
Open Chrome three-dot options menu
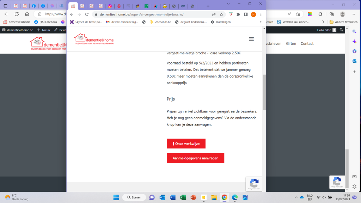pyautogui.click(x=261, y=14)
